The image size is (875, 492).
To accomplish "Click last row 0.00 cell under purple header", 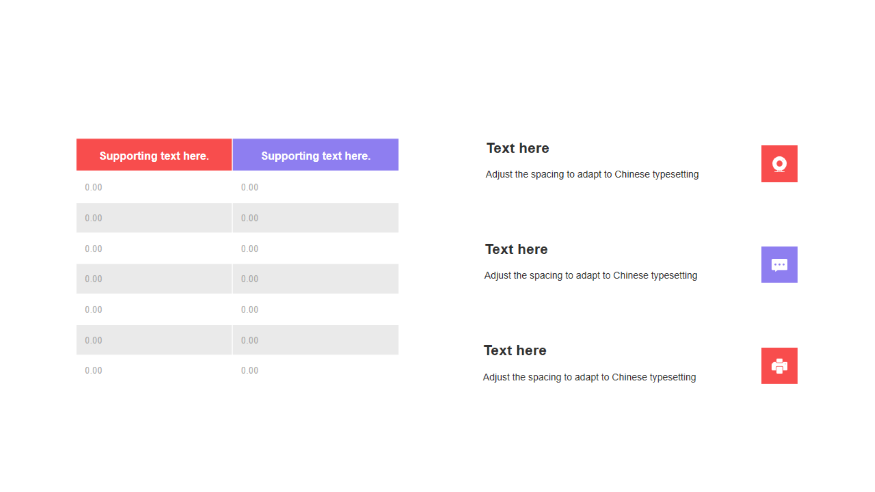I will coord(316,370).
